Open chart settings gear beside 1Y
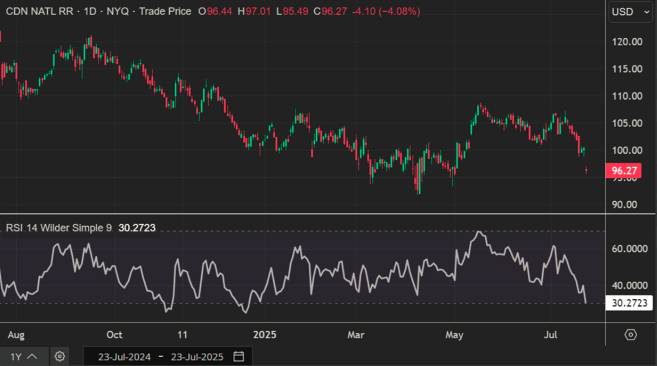Viewport: 657px width, 366px height. tap(60, 356)
